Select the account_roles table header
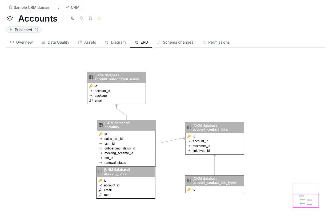 [x=126, y=172]
